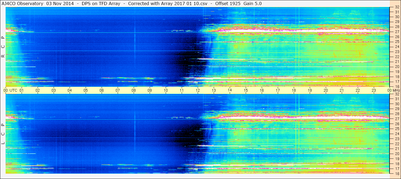Click the 27 MHz tick label on the LCP panel
This screenshot has width=401, height=179.
point(397,119)
